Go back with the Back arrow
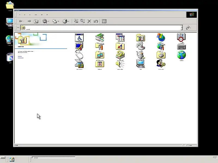 [21, 21]
